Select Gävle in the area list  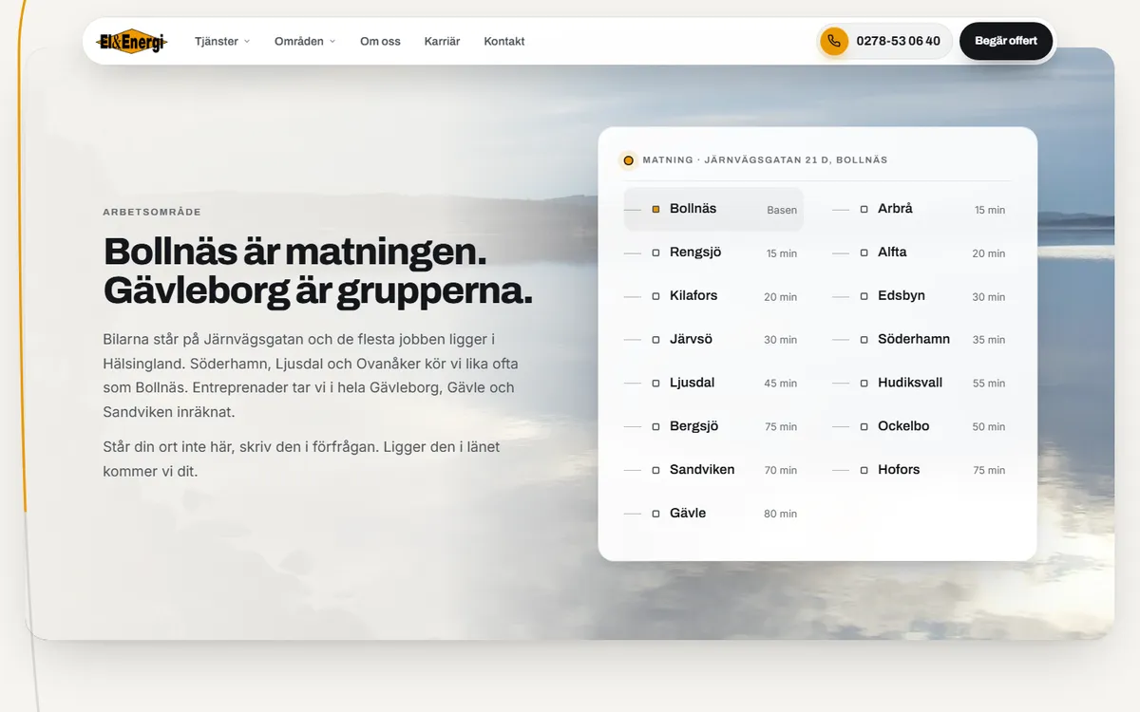(x=713, y=514)
